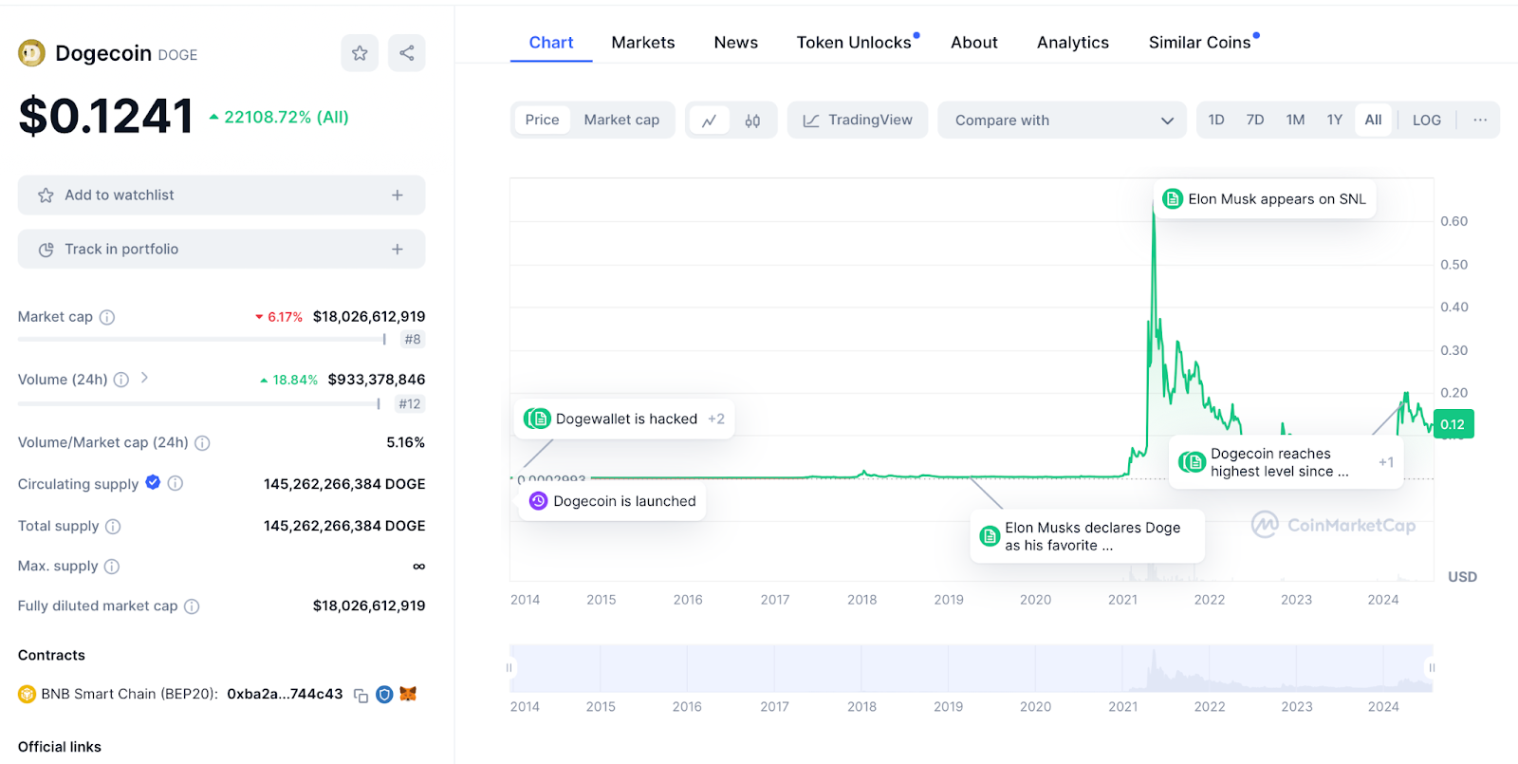The width and height of the screenshot is (1518, 764).
Task: Click the Dogecoin reaches highest level event icon
Action: coord(1194,462)
